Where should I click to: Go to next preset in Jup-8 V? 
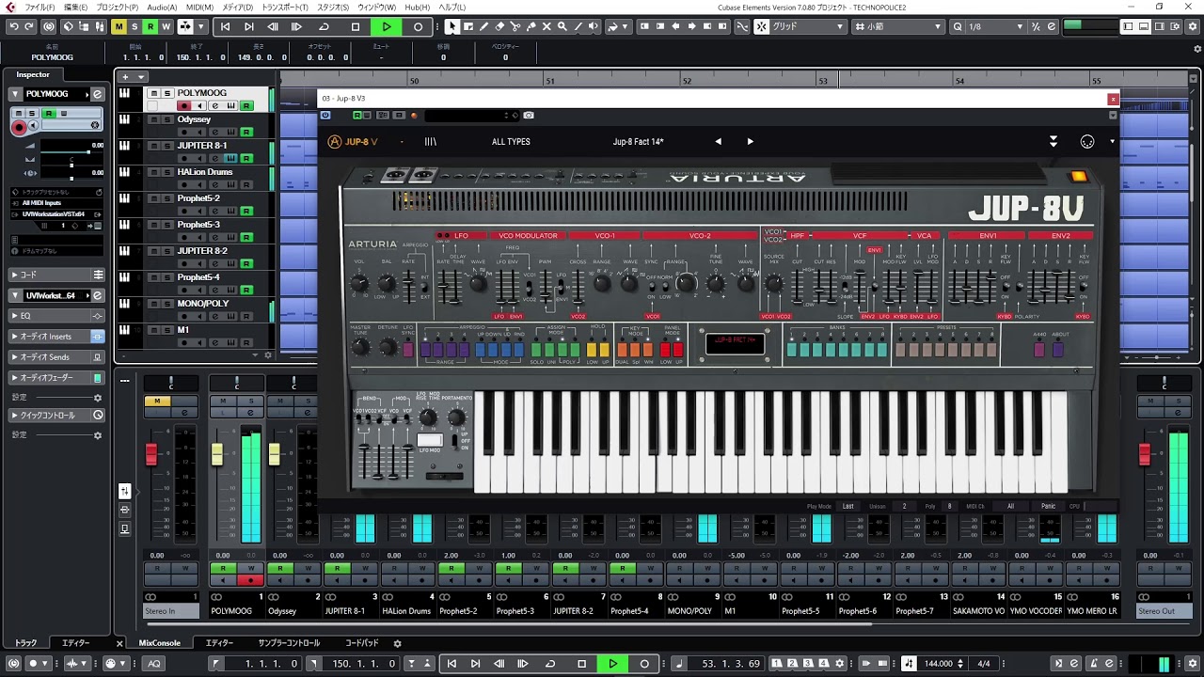pos(750,142)
